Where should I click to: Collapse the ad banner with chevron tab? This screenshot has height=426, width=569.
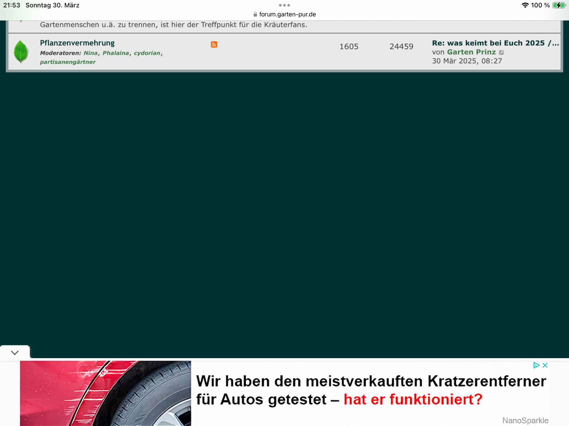(x=15, y=352)
